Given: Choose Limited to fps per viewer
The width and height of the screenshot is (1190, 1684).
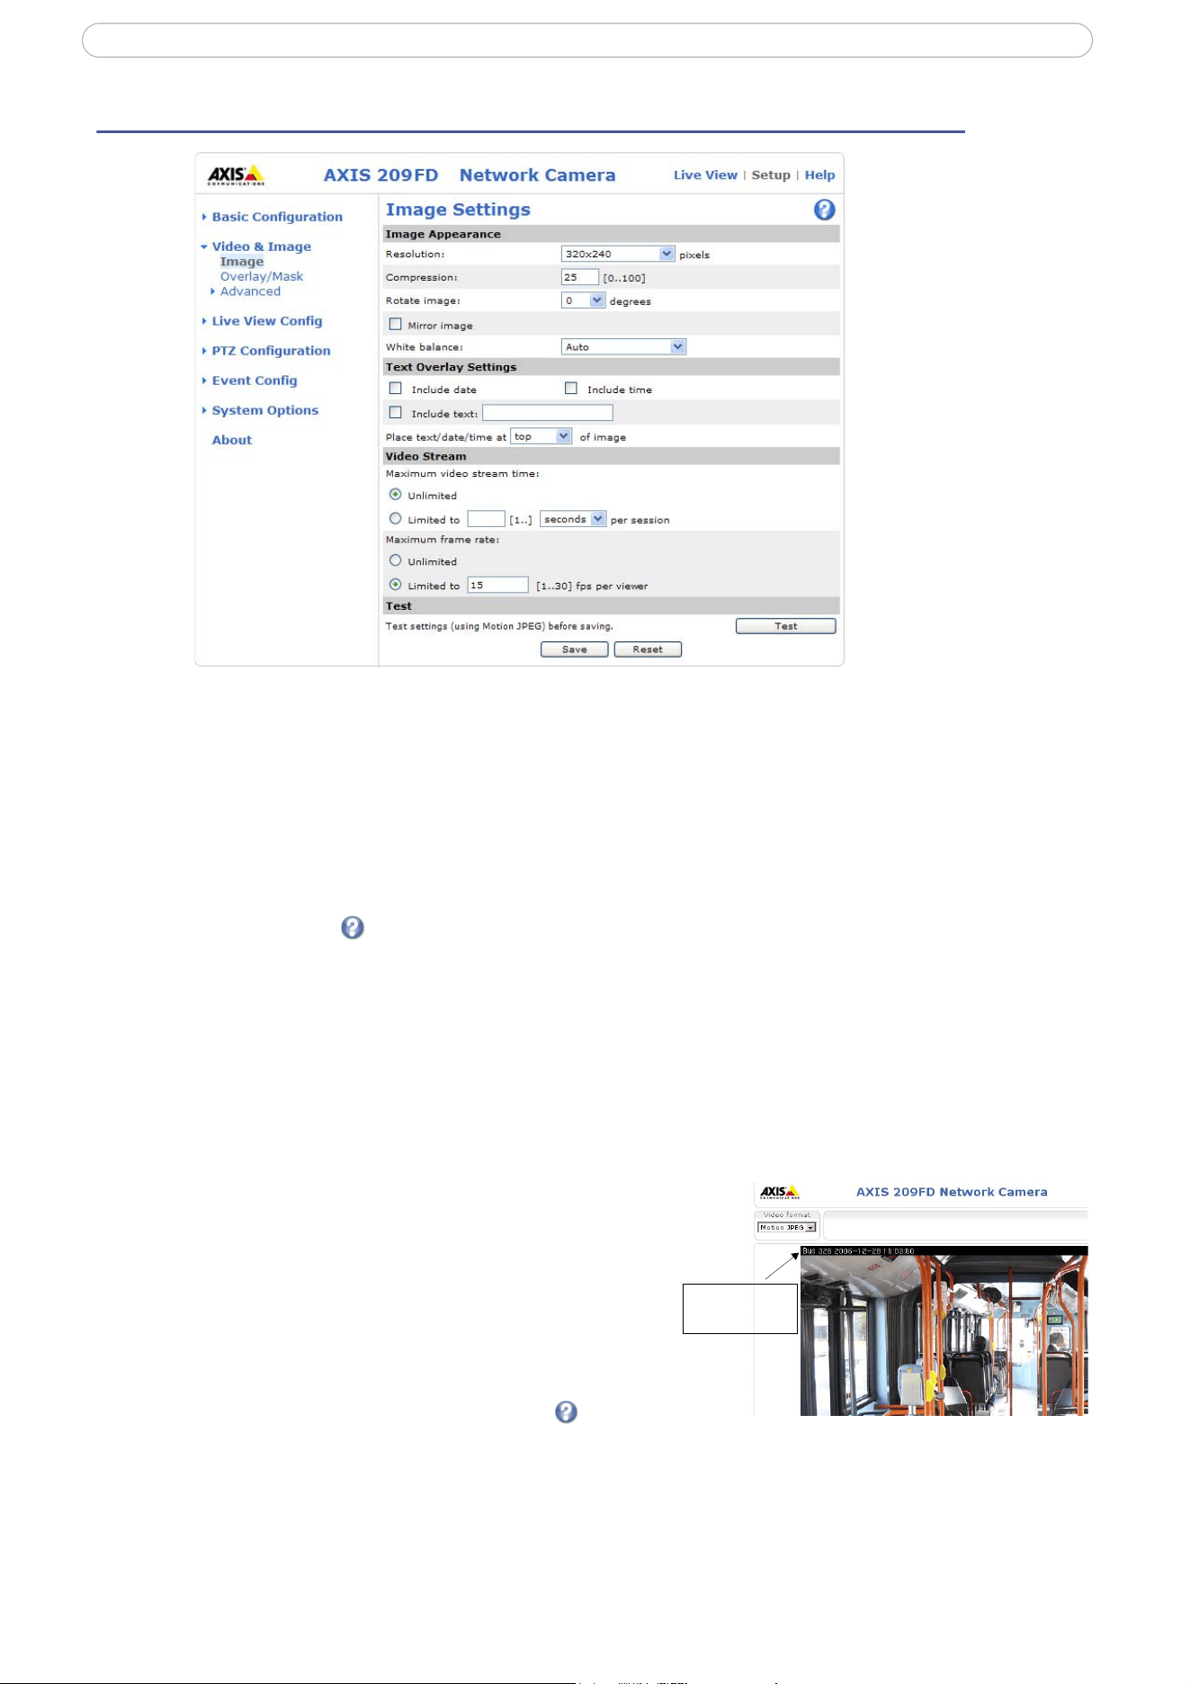Looking at the screenshot, I should (395, 584).
